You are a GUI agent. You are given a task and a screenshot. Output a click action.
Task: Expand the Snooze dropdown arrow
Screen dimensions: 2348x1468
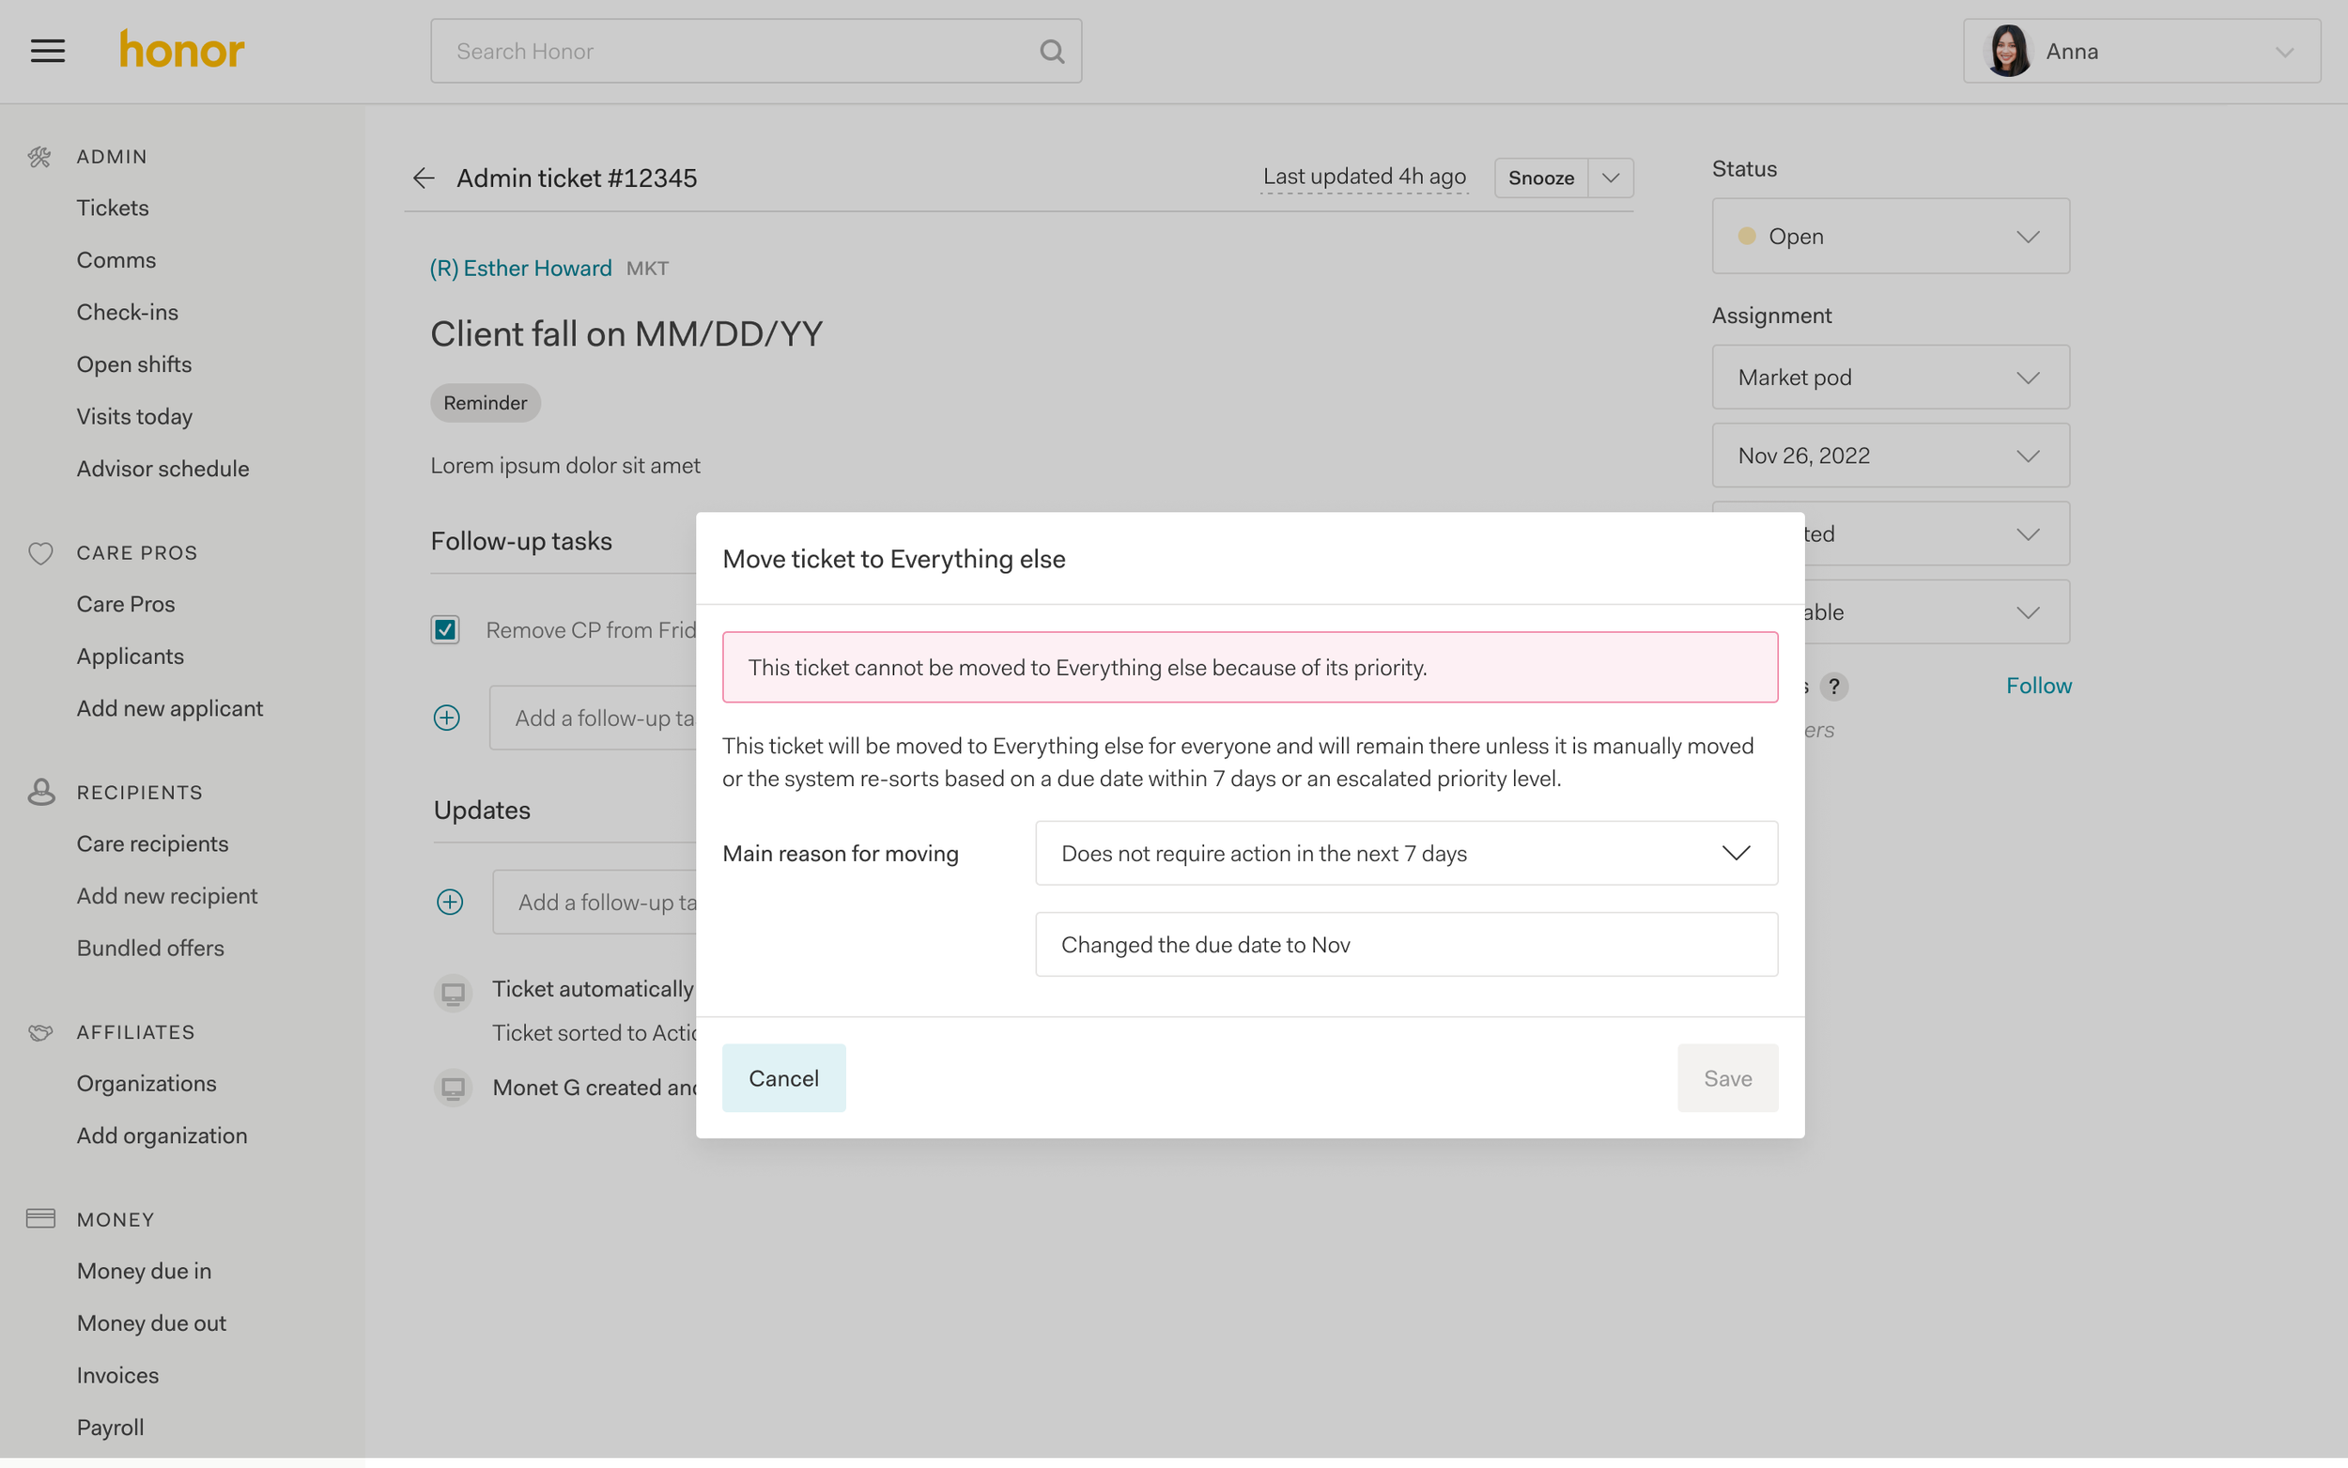(1611, 178)
